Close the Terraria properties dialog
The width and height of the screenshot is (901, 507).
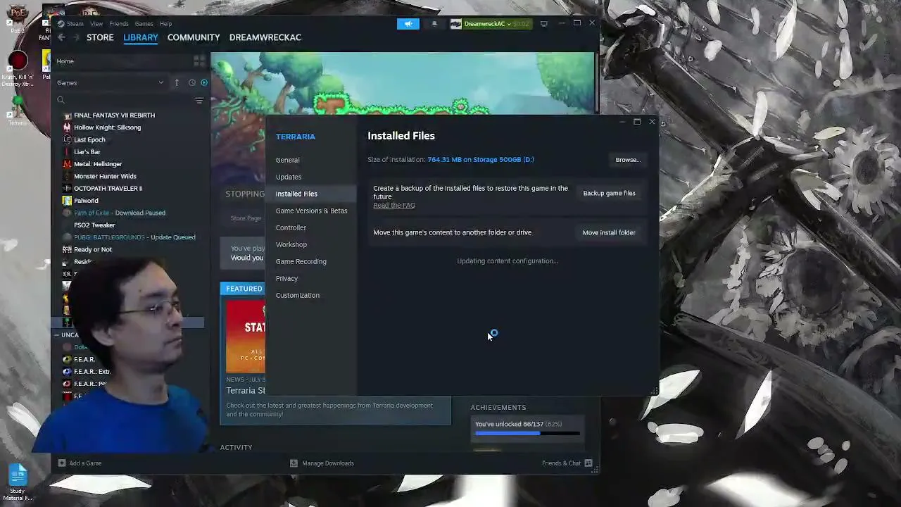click(652, 122)
